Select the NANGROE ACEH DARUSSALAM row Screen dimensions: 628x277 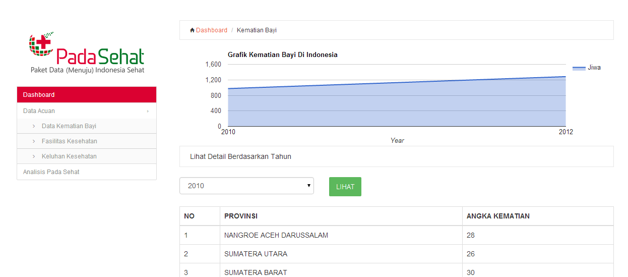tap(397, 235)
